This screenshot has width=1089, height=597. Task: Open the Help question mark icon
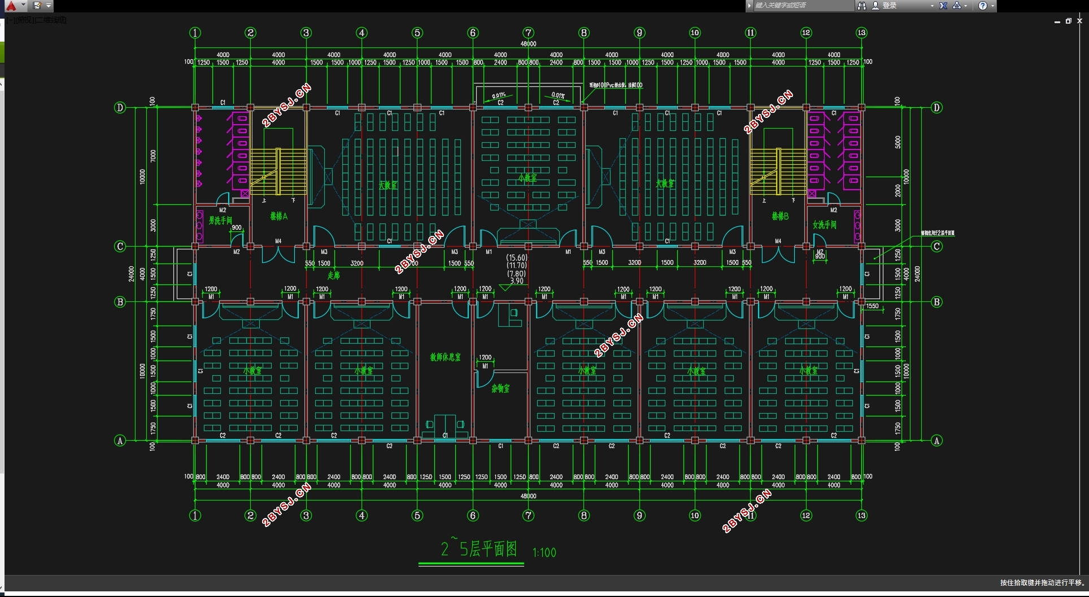click(983, 6)
